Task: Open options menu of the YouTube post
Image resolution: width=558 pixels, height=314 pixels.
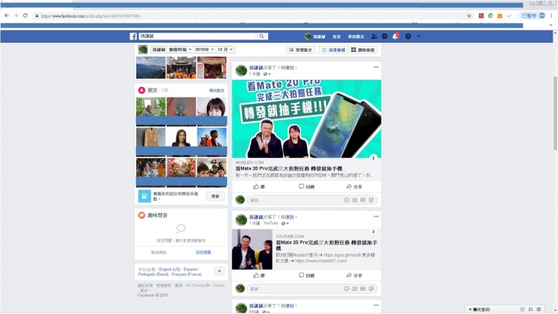Action: 376,216
